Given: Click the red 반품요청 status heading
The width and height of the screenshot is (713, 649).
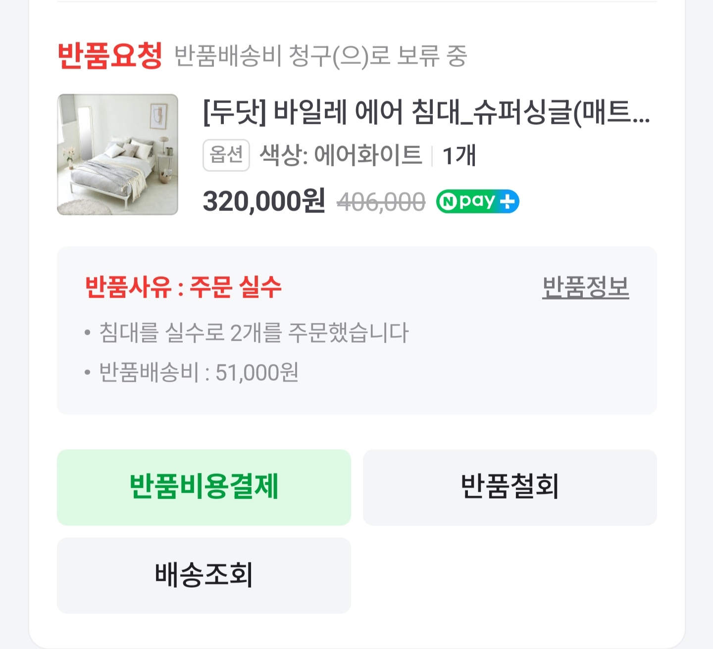Looking at the screenshot, I should pos(110,55).
